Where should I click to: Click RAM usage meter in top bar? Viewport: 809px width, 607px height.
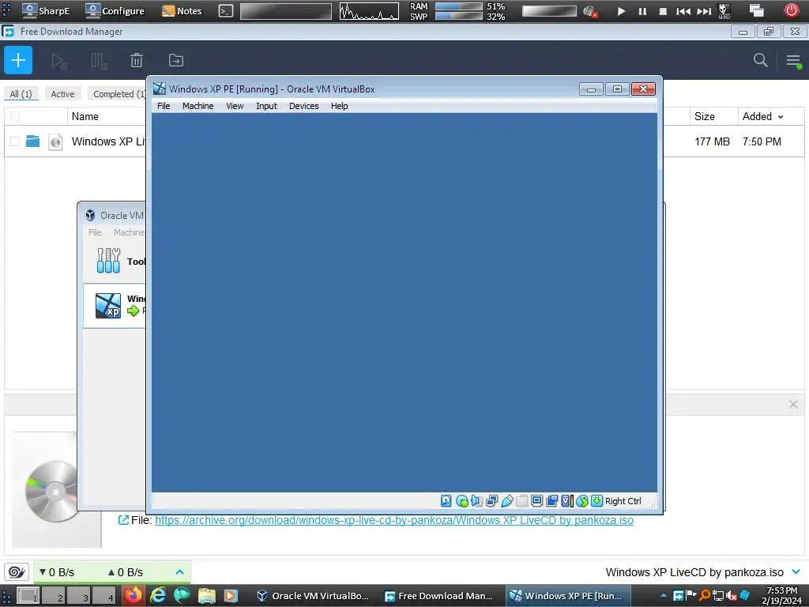458,6
